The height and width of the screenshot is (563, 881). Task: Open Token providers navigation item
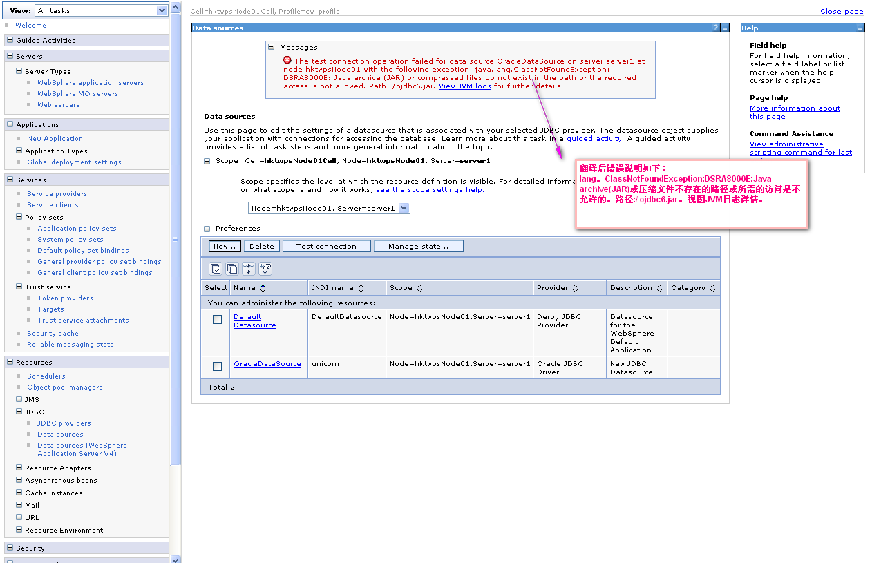[x=65, y=298]
